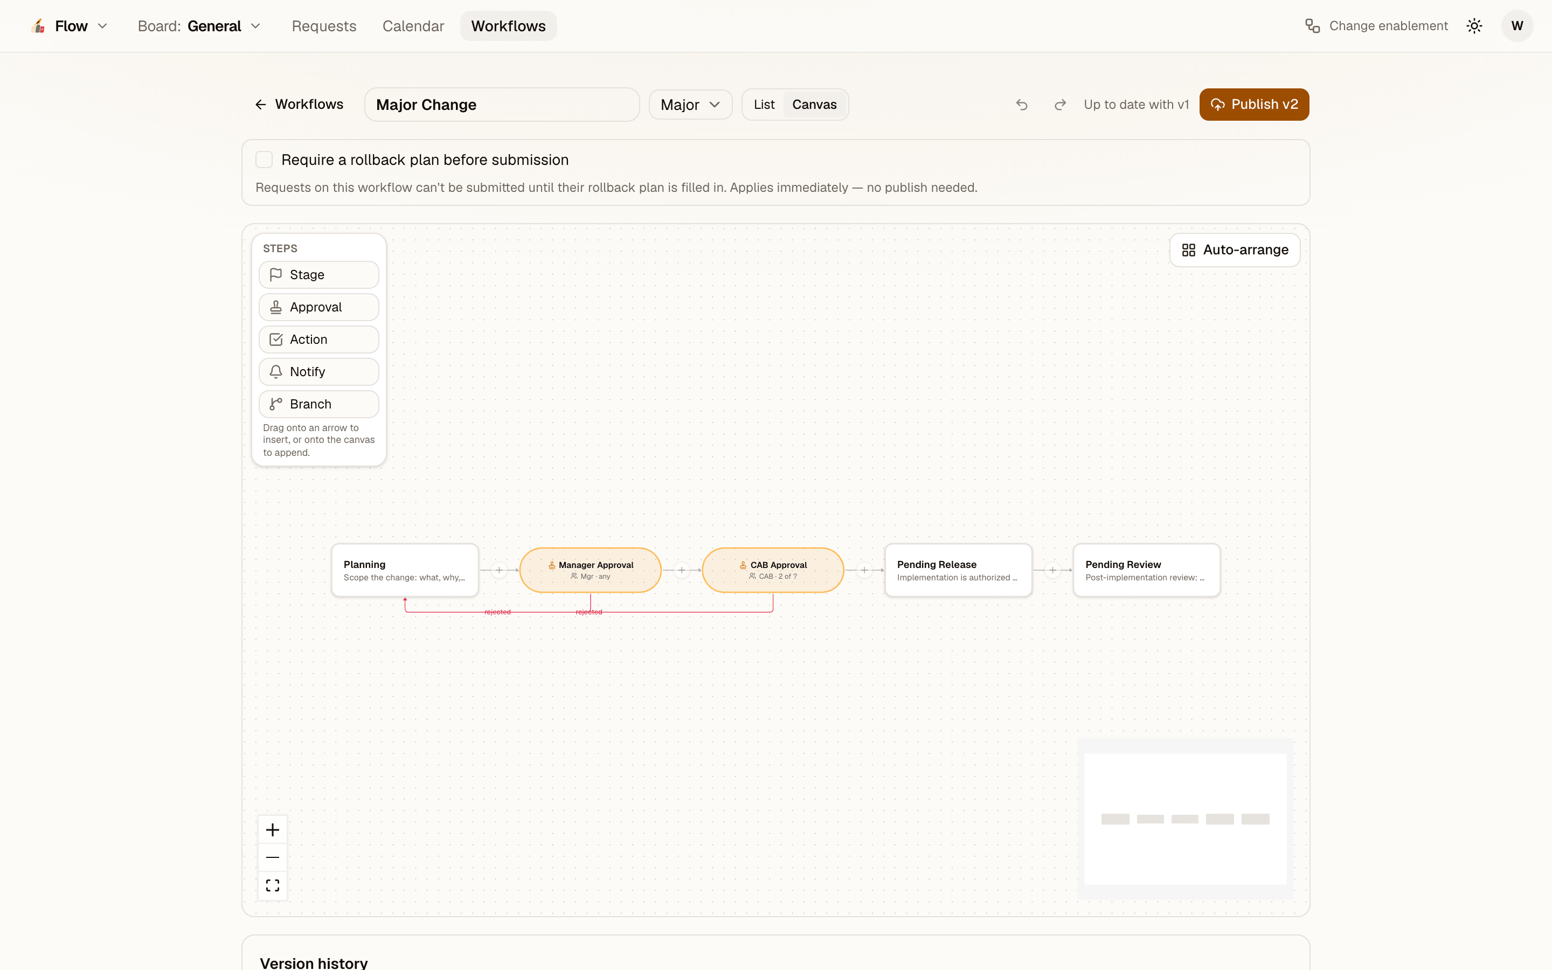Zoom out on the canvas
Viewport: 1552px width, 970px height.
click(x=273, y=858)
